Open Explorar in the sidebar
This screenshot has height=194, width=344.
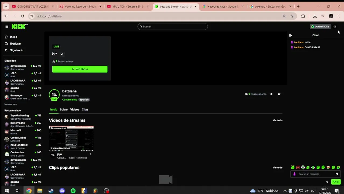click(15, 44)
